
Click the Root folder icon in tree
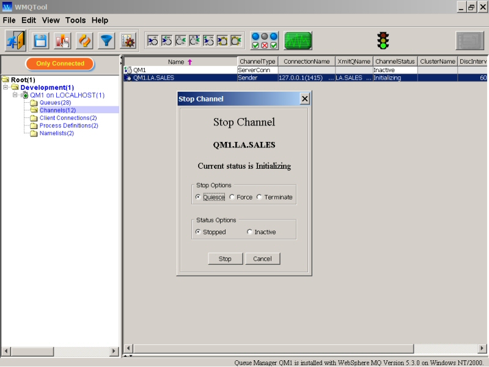(x=6, y=80)
